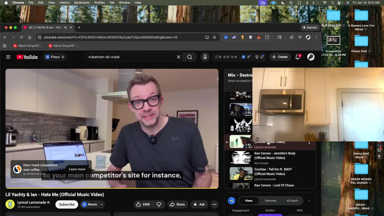Open the Gemini button in Chrome
The image size is (384, 216).
(310, 27)
